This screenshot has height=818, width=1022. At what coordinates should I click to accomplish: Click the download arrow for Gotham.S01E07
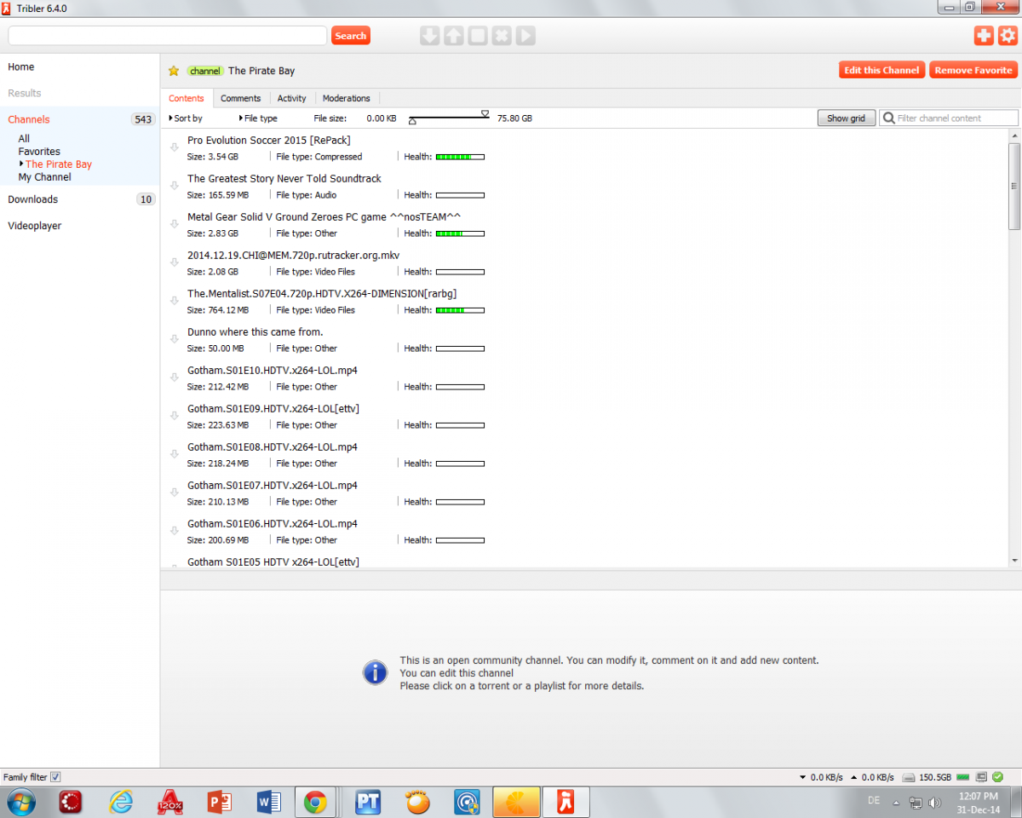tap(175, 493)
